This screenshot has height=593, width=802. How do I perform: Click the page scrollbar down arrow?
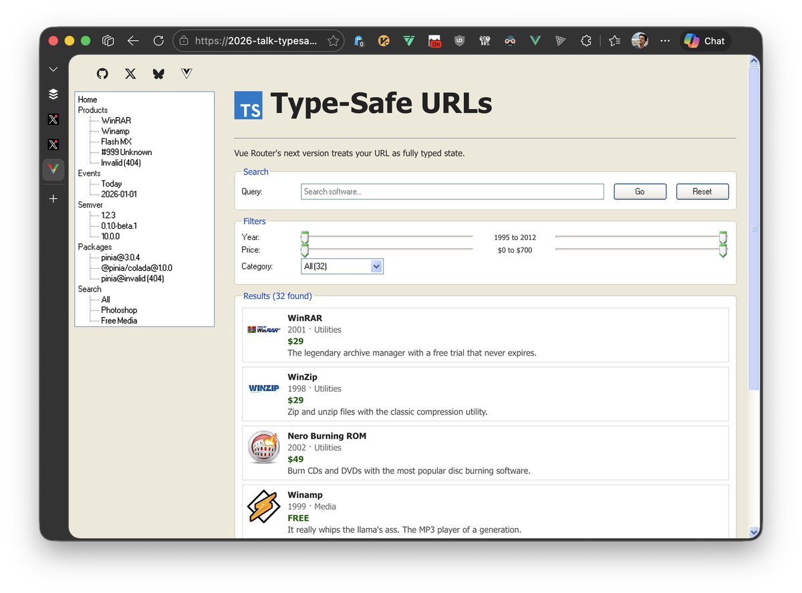(x=755, y=532)
